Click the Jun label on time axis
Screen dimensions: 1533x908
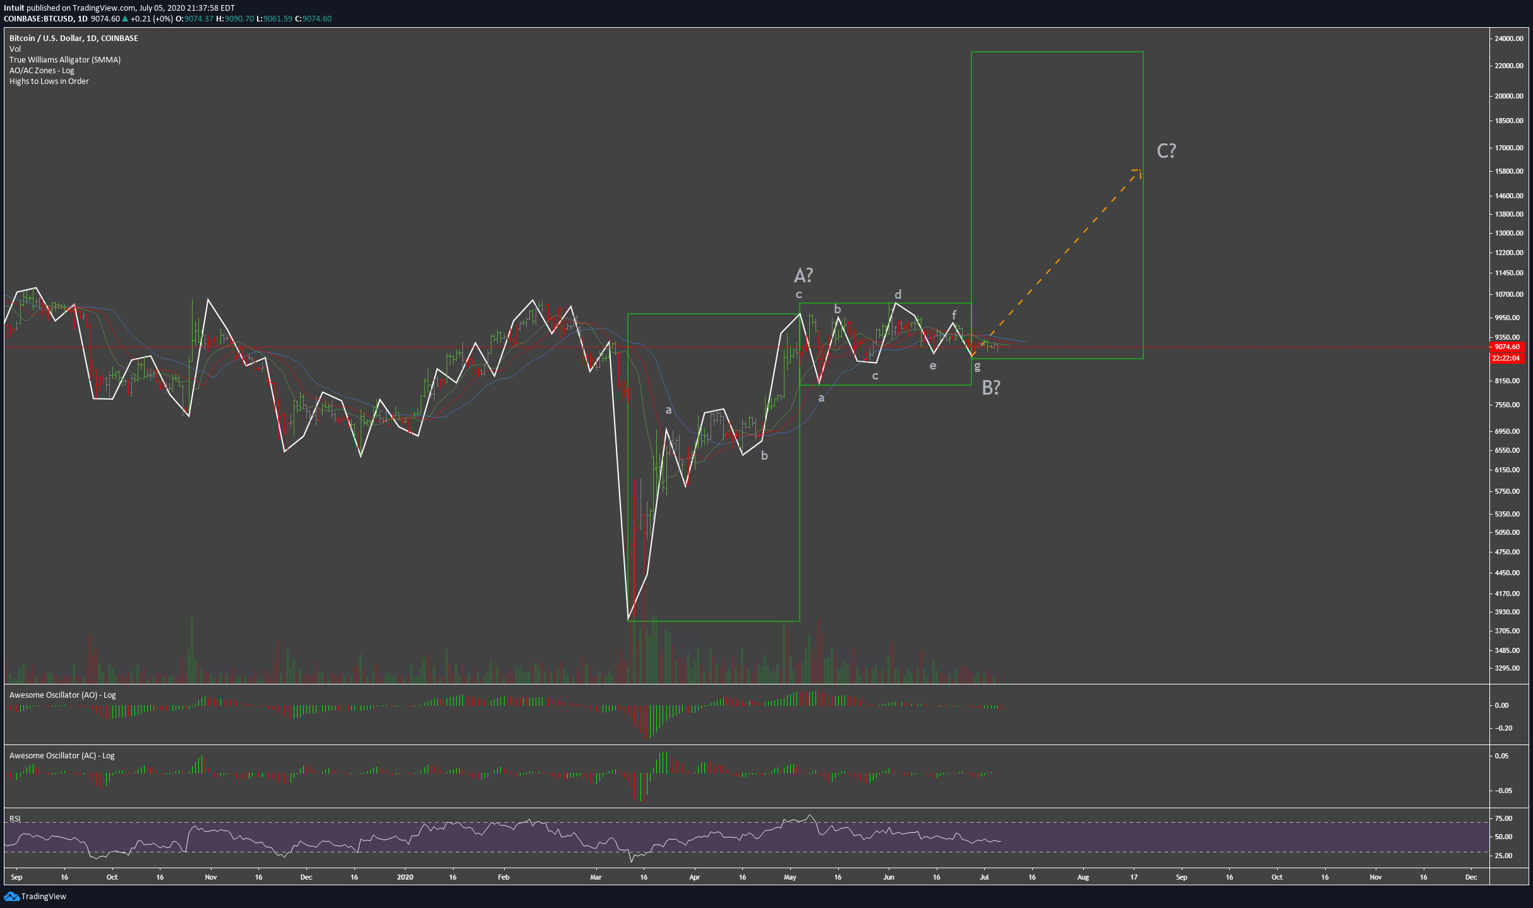pyautogui.click(x=889, y=877)
